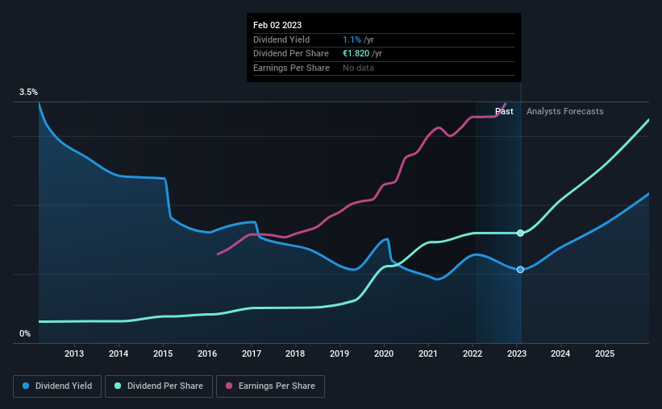The width and height of the screenshot is (662, 409).
Task: Click the teal Dividend Per Share legend dot
Action: pos(118,386)
